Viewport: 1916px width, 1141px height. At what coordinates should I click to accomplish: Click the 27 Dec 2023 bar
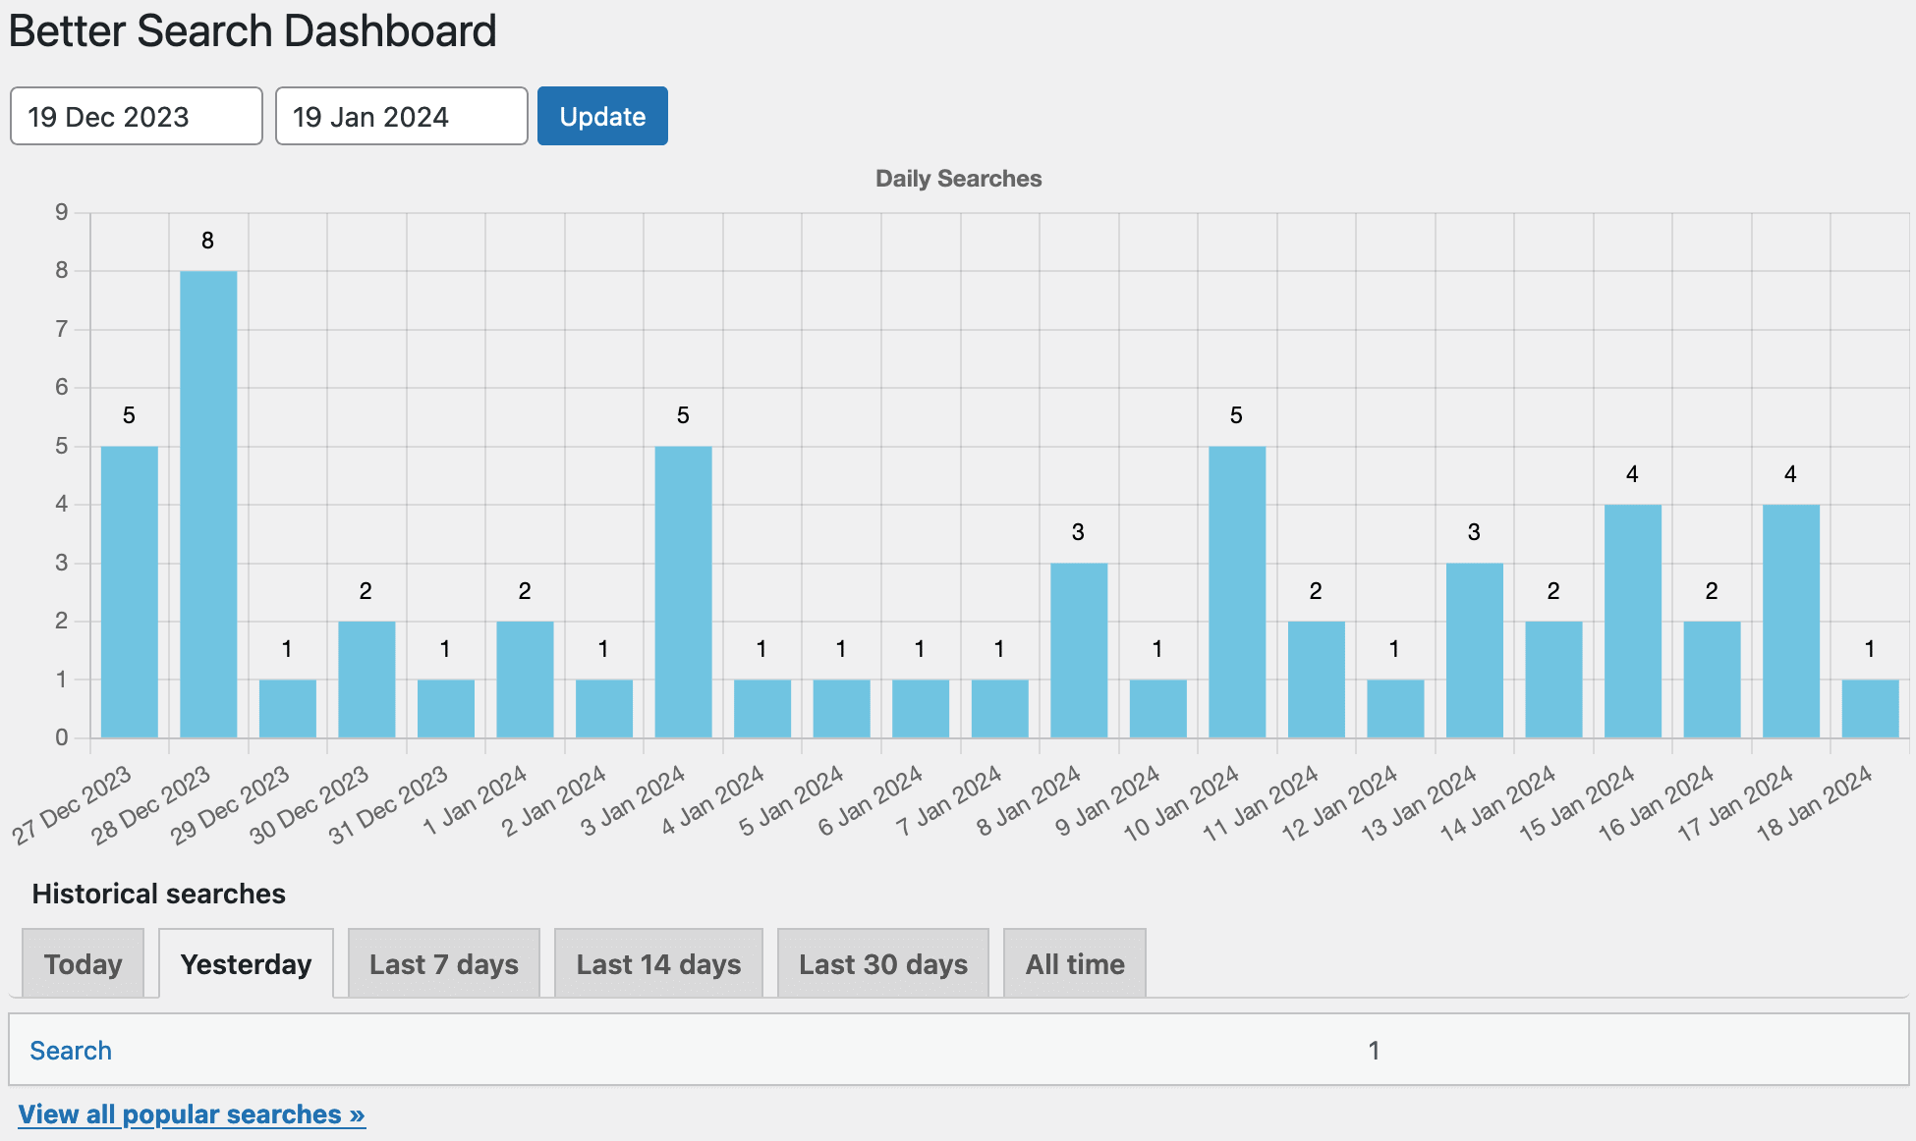[130, 592]
